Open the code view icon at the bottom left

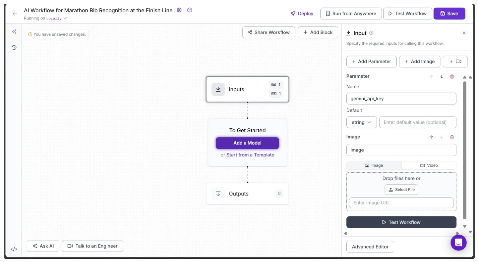click(14, 249)
